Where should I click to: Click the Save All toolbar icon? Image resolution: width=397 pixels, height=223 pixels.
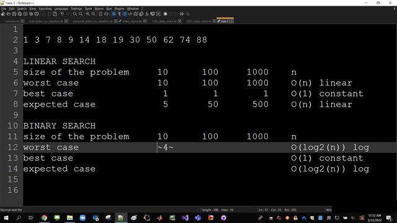20,14
